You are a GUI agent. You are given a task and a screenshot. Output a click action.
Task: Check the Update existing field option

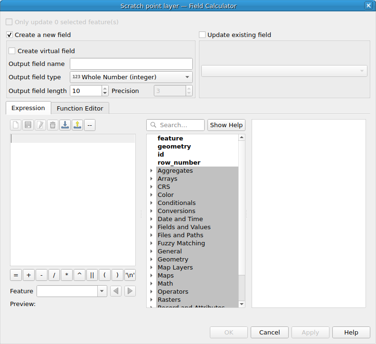202,35
